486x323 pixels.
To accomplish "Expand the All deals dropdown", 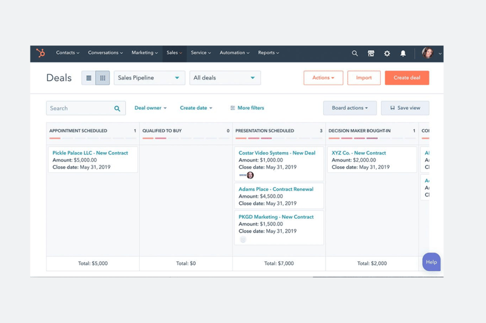I will pos(225,78).
